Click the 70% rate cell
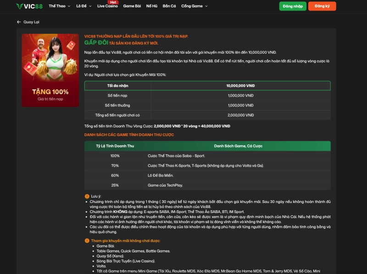 [115, 166]
